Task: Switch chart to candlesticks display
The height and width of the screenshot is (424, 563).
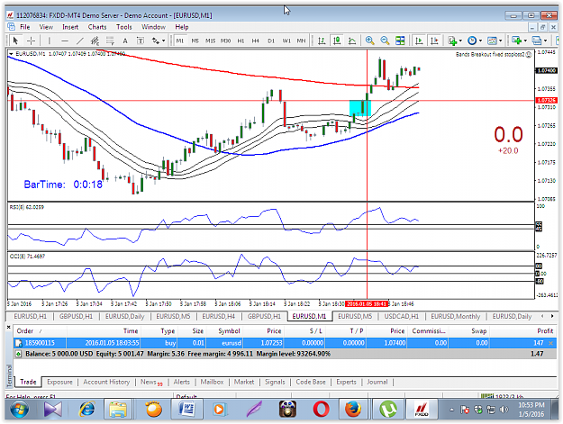Action: click(337, 41)
